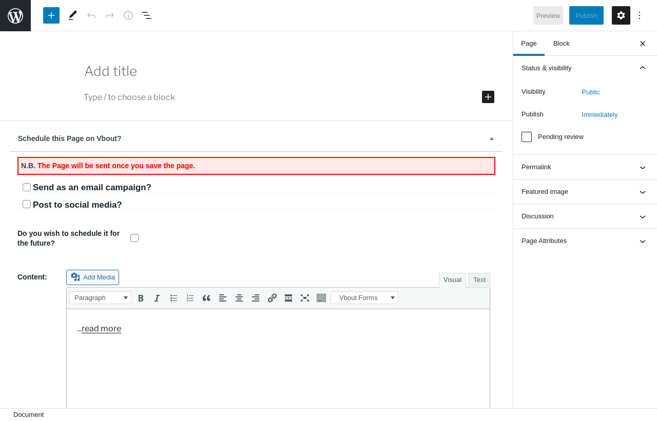Open the content details info icon
The image size is (657, 421).
pos(128,15)
